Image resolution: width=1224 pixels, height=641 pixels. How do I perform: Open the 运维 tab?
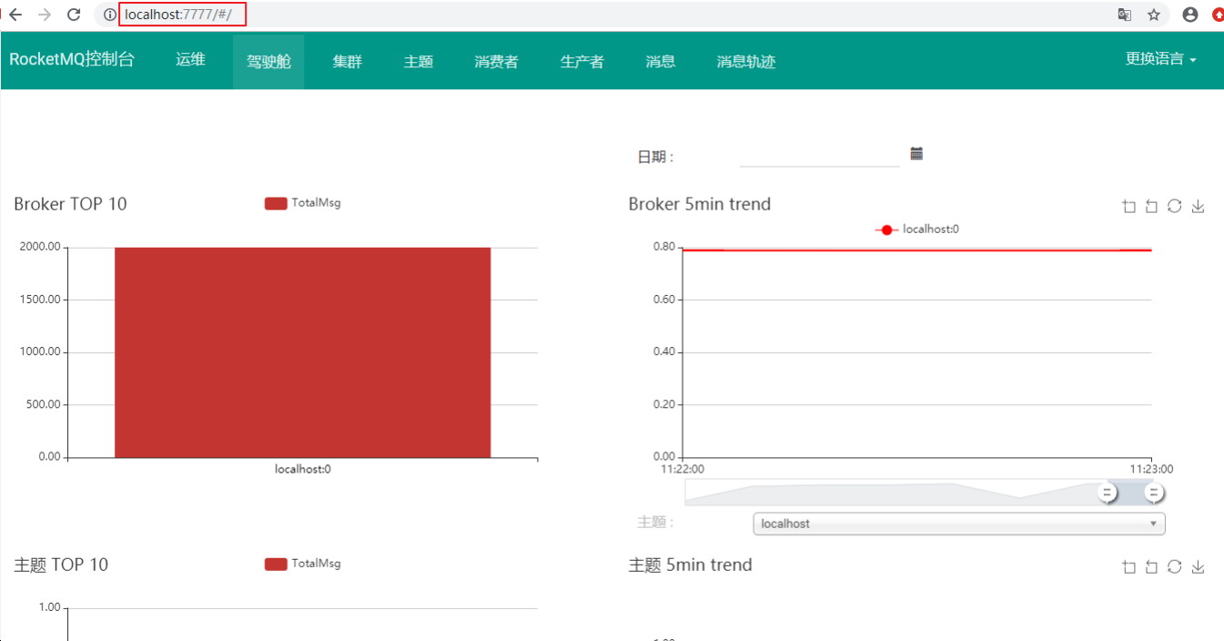[190, 60]
